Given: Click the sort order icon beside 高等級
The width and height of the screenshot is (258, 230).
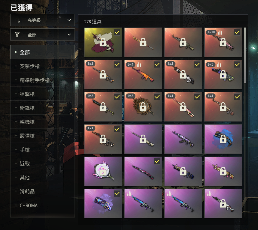Looking at the screenshot, I should 17,20.
